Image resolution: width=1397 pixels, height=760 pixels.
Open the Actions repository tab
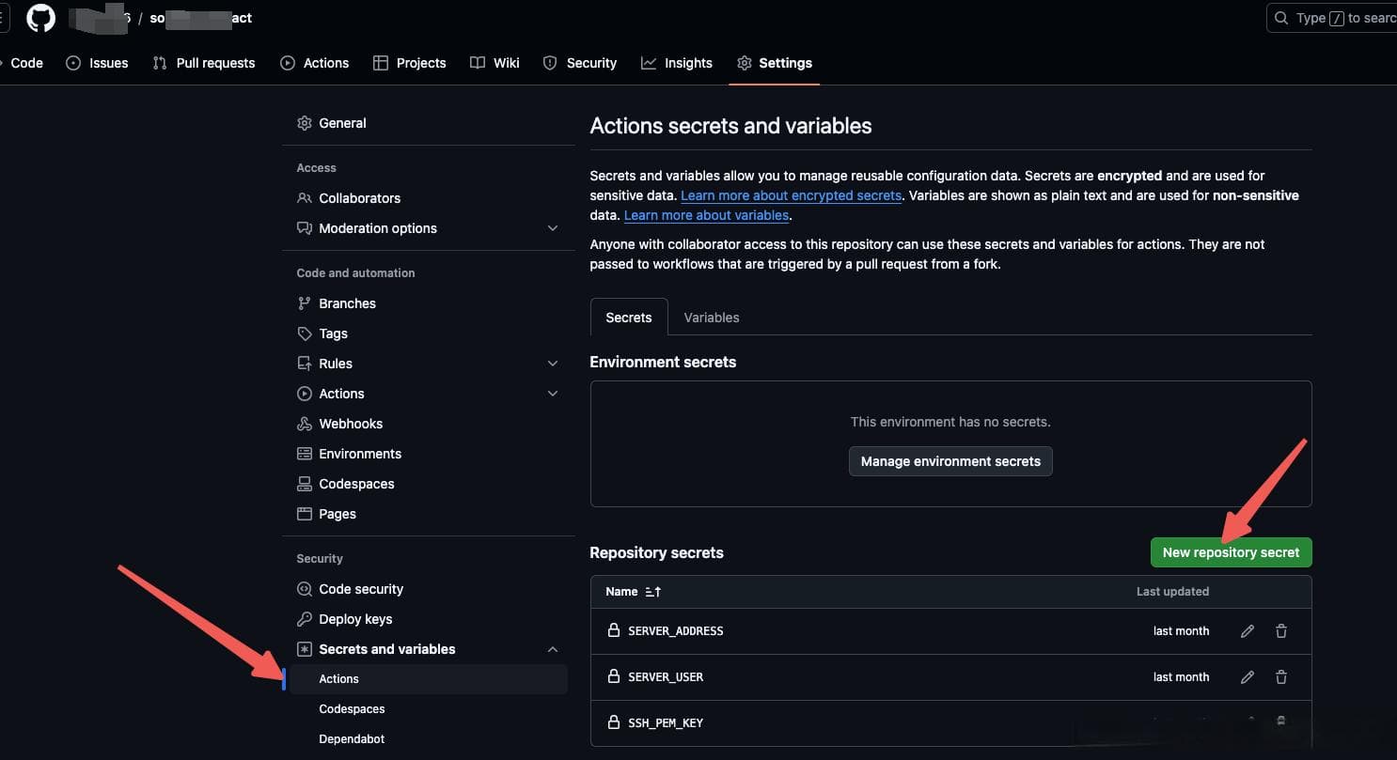[314, 63]
